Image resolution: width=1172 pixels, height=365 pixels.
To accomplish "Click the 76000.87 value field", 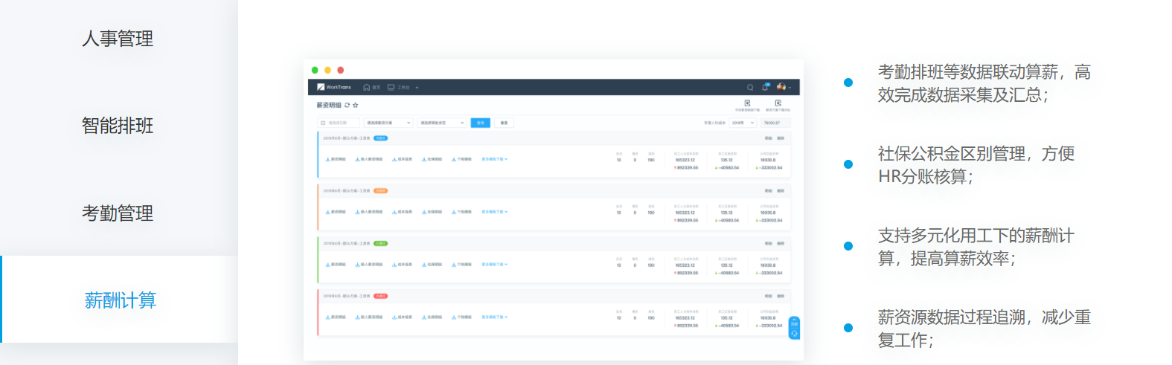I will (775, 123).
